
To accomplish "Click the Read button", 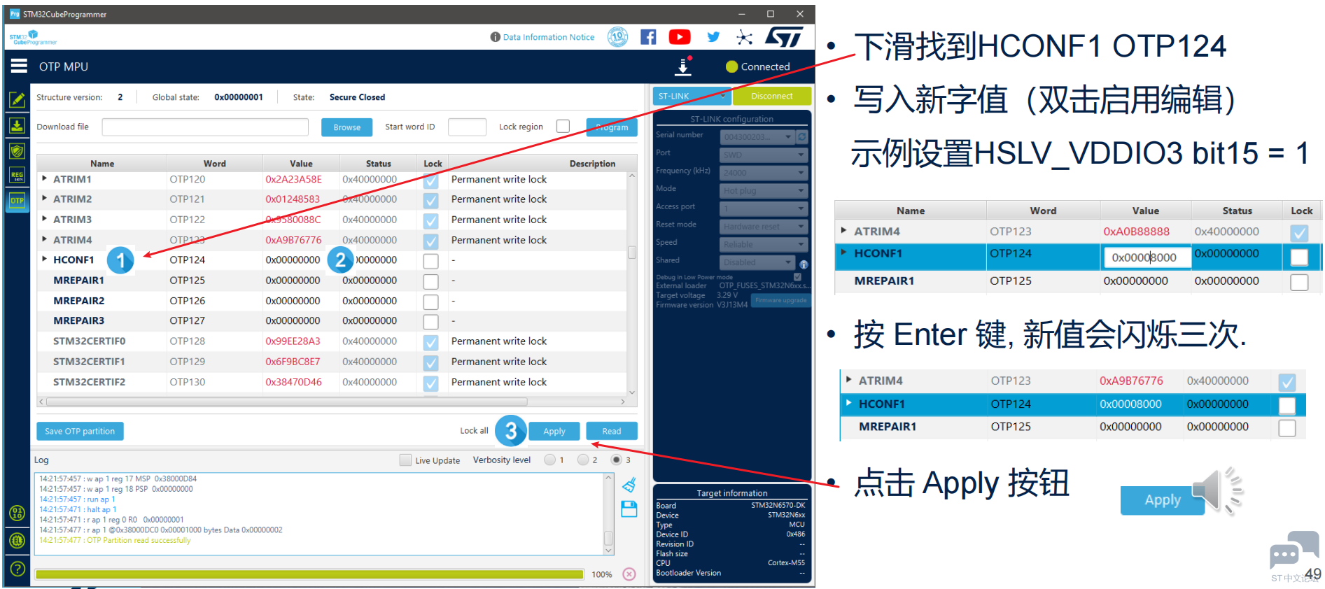I will pos(612,431).
